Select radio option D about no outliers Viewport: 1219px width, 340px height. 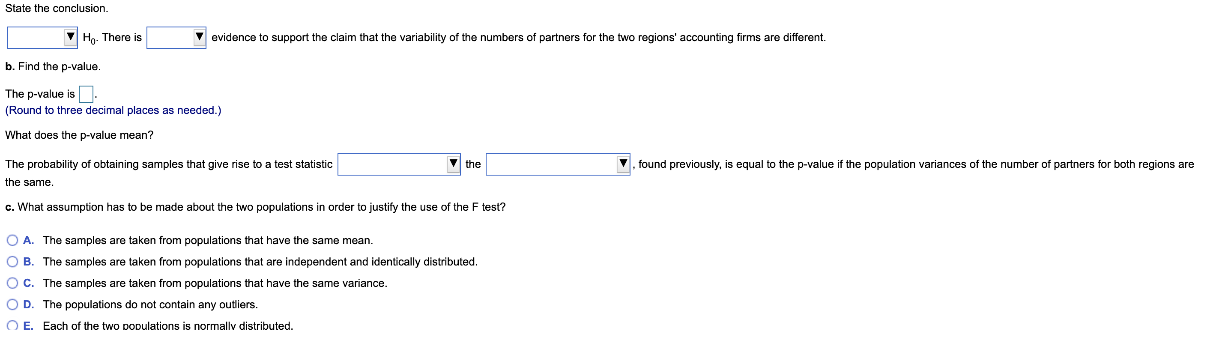point(12,304)
